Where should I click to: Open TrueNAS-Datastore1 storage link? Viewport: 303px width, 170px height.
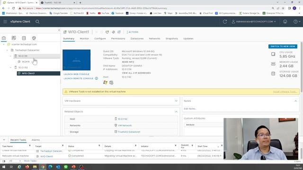tap(129, 132)
